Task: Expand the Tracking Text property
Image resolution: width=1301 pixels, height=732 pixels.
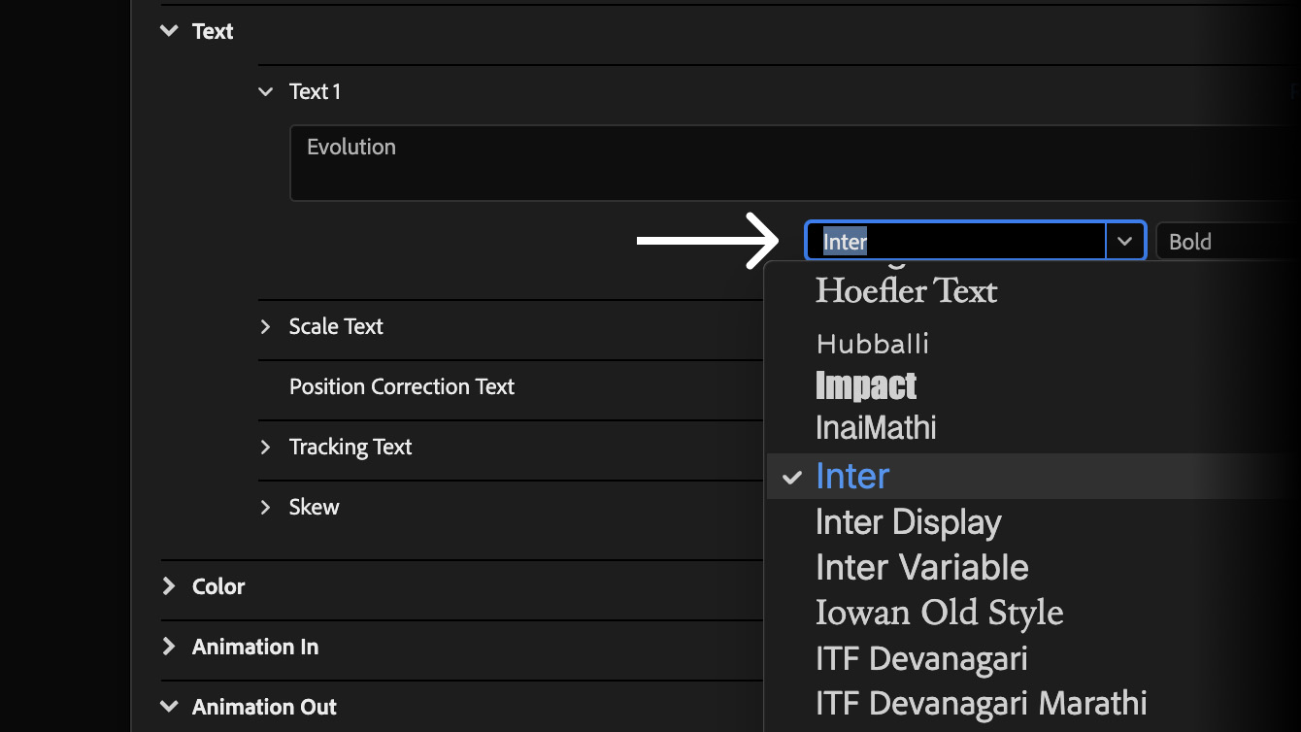Action: click(266, 447)
